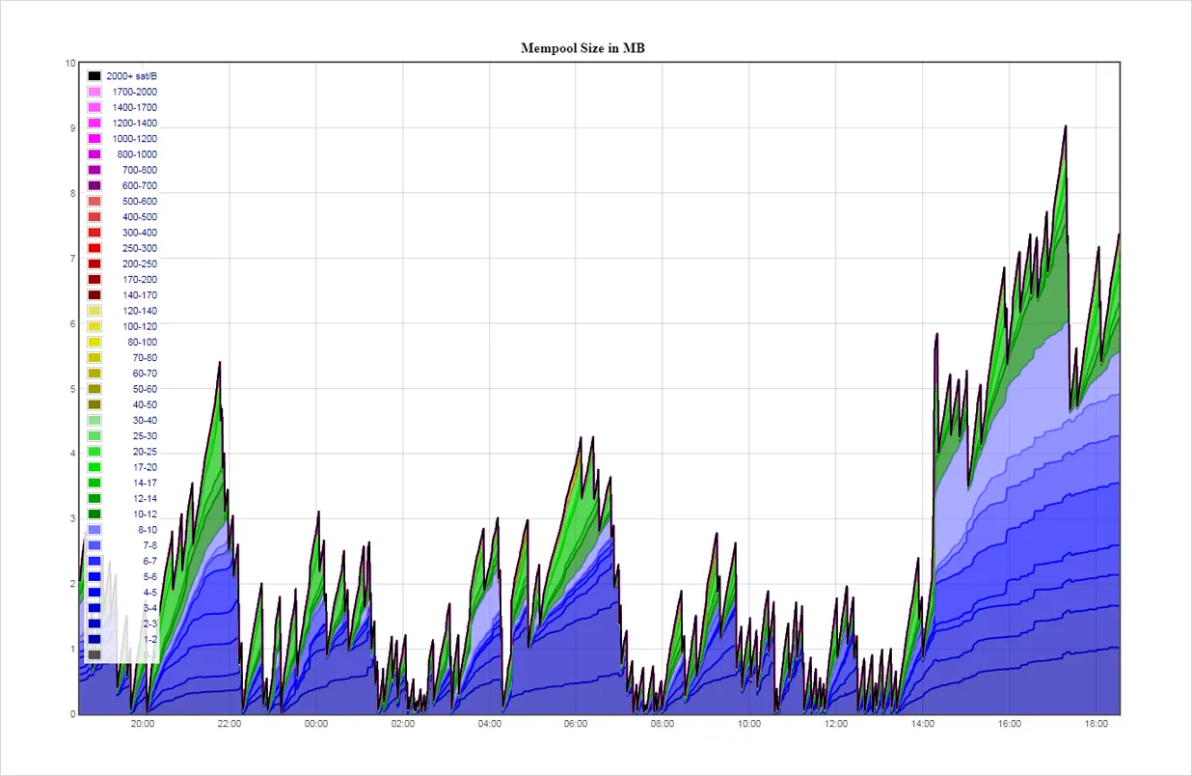Click the 100-120 yellow legend swatch
The width and height of the screenshot is (1192, 776).
95,326
